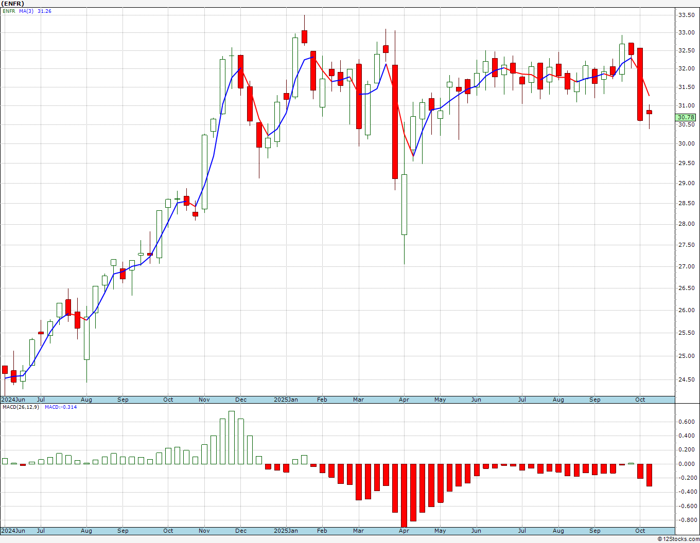700x543 pixels.
Task: Select the 28.50 price axis label
Action: coord(686,203)
